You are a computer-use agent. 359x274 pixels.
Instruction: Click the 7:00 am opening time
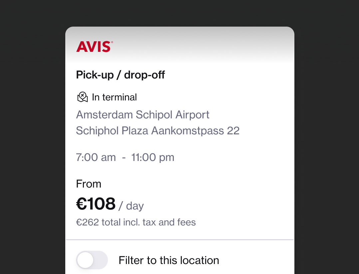point(96,157)
